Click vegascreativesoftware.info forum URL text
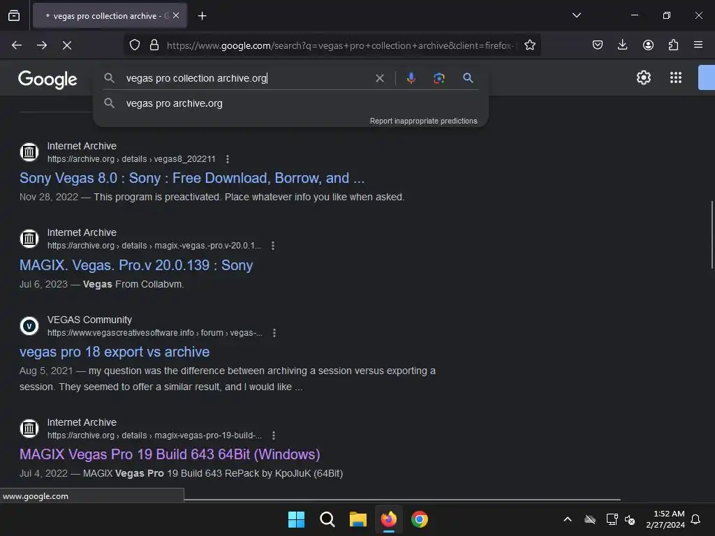The height and width of the screenshot is (536, 715). [x=155, y=333]
